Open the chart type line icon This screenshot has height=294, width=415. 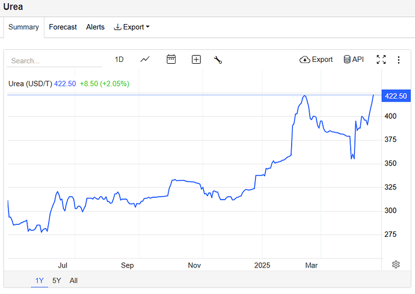pyautogui.click(x=145, y=60)
